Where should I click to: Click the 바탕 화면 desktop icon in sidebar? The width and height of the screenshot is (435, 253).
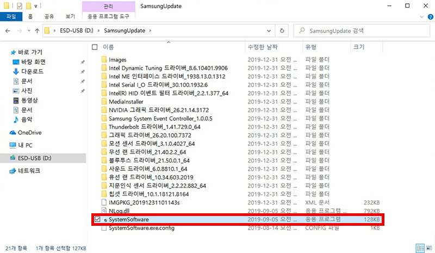[16, 62]
